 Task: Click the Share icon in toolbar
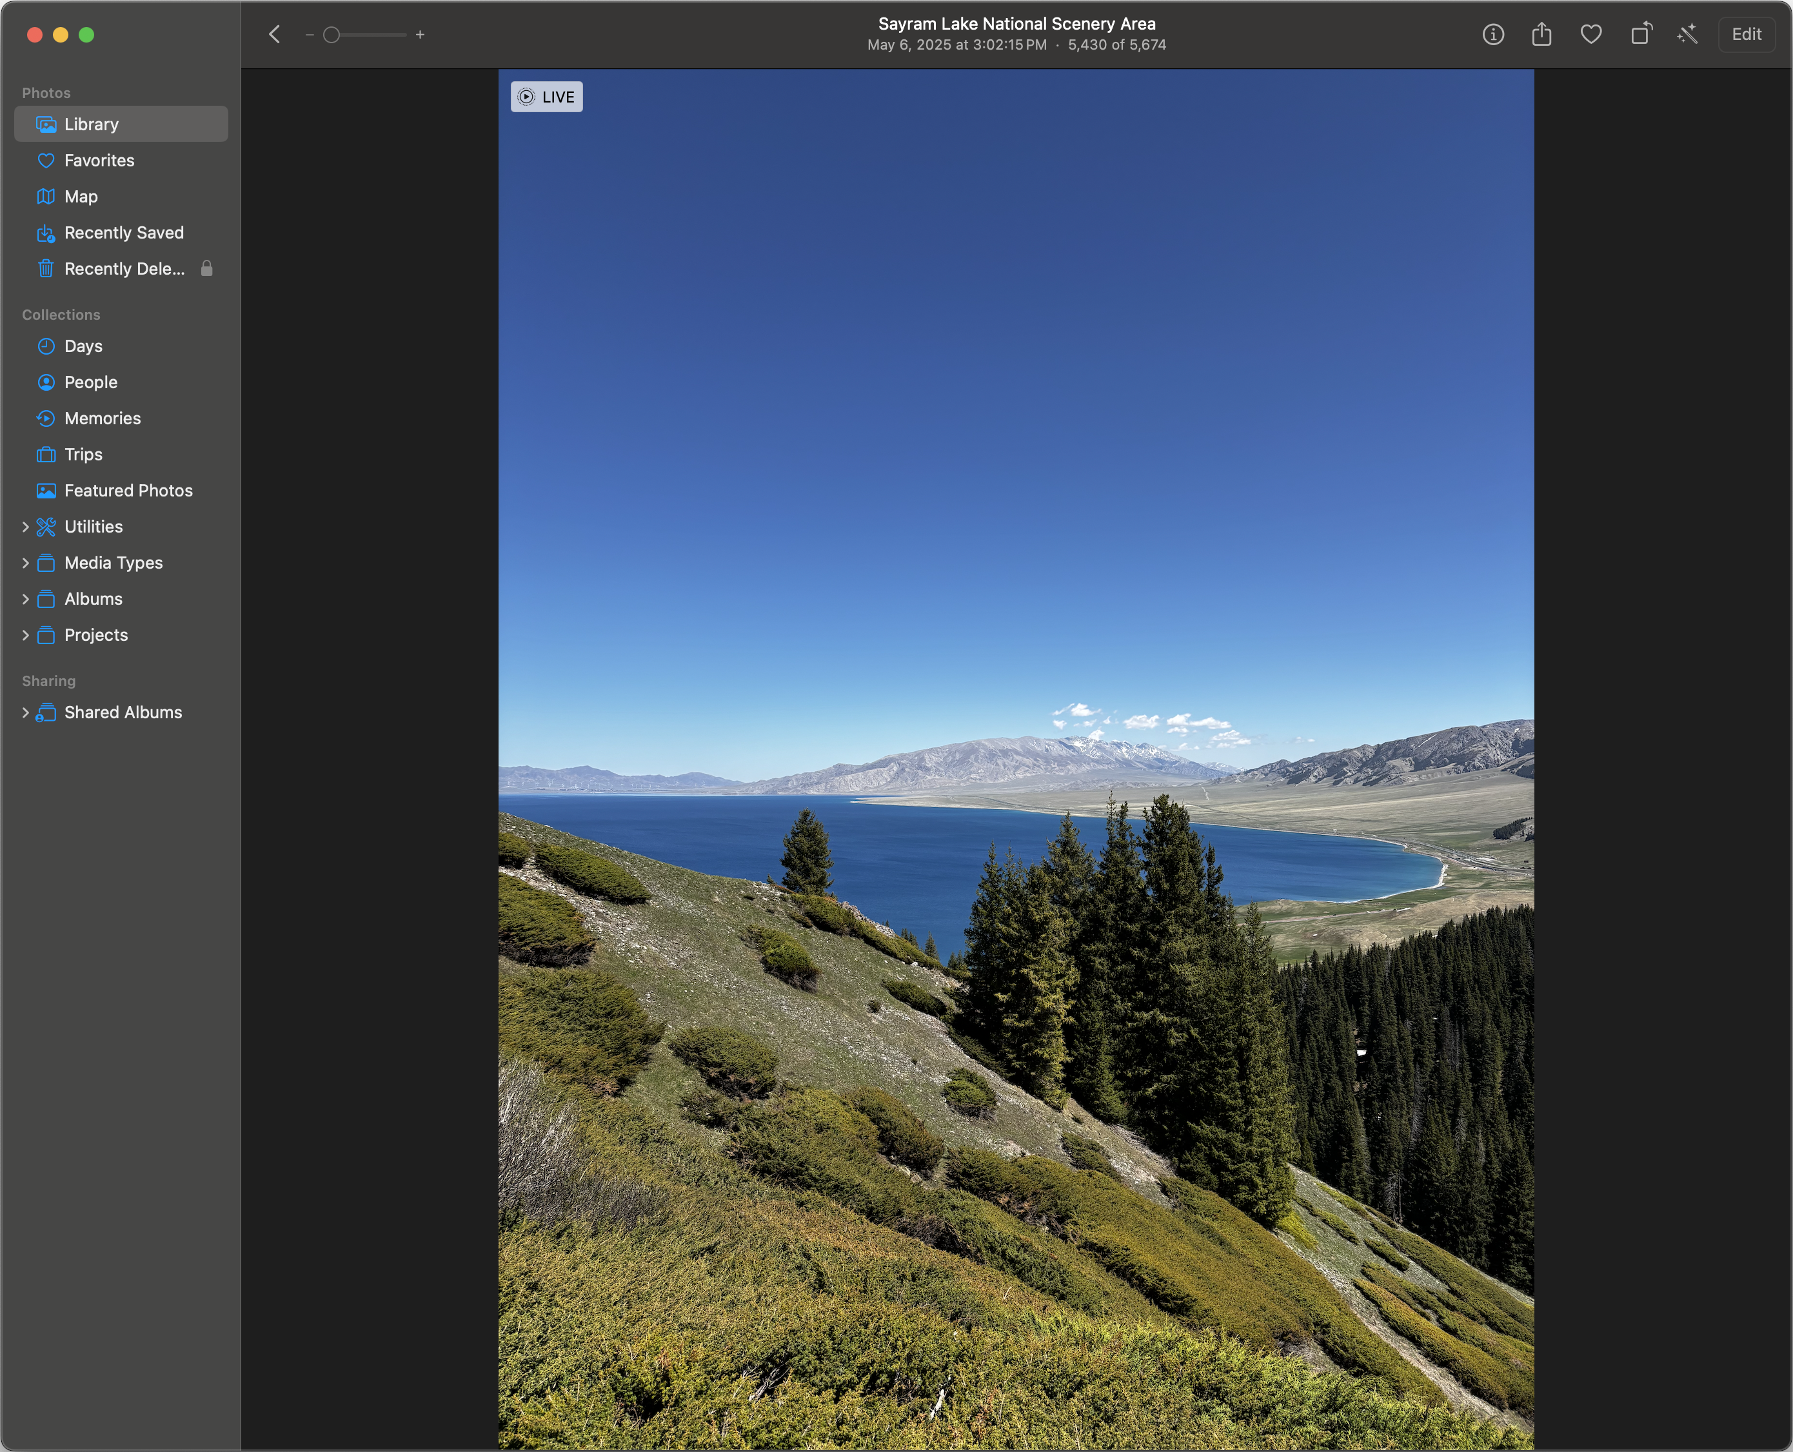point(1541,34)
